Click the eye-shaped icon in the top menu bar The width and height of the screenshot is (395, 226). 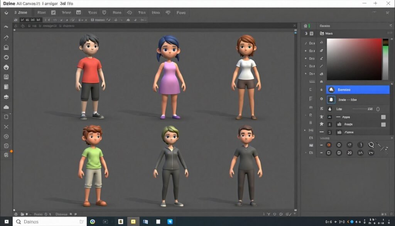[130, 12]
